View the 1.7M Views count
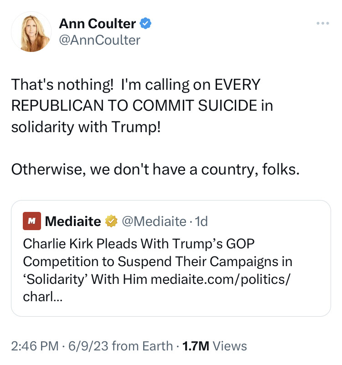Viewport: 342px width, 365px height. coord(195,346)
